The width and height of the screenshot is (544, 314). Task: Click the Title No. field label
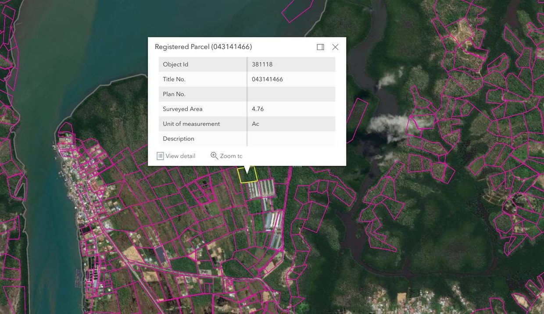point(174,79)
